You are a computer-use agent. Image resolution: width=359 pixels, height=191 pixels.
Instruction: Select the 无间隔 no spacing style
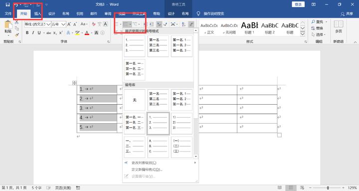[x=229, y=28]
